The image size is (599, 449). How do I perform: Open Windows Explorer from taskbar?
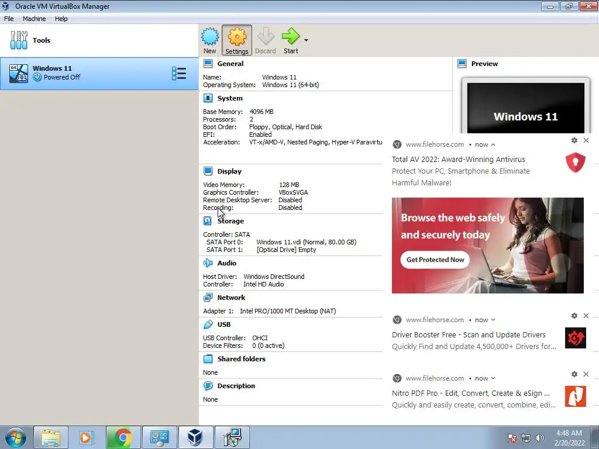[51, 437]
